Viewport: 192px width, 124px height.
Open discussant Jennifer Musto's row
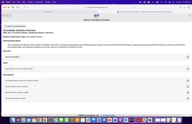(97, 98)
